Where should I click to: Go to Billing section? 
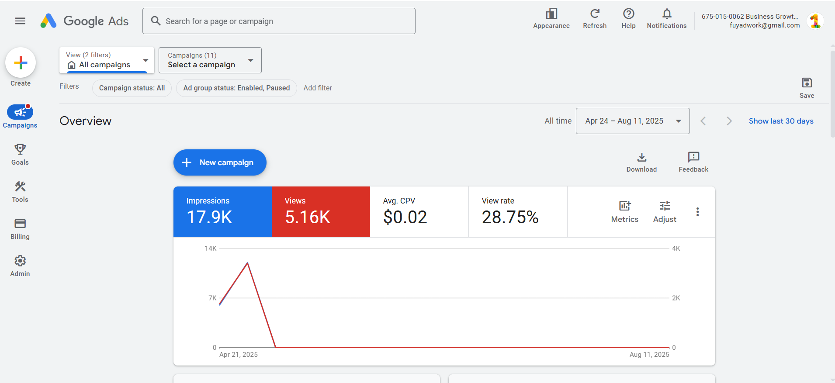pyautogui.click(x=20, y=229)
